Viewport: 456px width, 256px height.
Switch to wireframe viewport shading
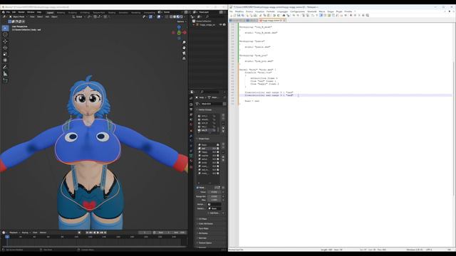point(171,17)
